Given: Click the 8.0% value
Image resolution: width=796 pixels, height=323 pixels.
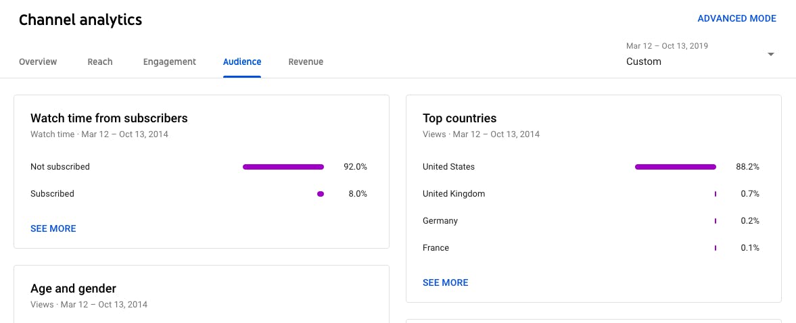Looking at the screenshot, I should pyautogui.click(x=358, y=194).
